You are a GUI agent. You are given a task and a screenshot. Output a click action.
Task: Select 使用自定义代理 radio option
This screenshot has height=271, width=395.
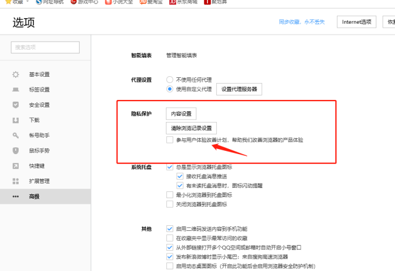pos(170,89)
